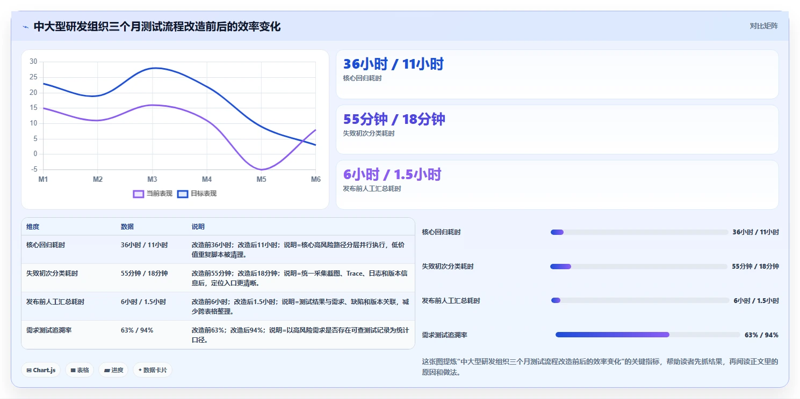Click the 需求测试追溯率 progress bar
800x399 pixels.
tap(648, 335)
